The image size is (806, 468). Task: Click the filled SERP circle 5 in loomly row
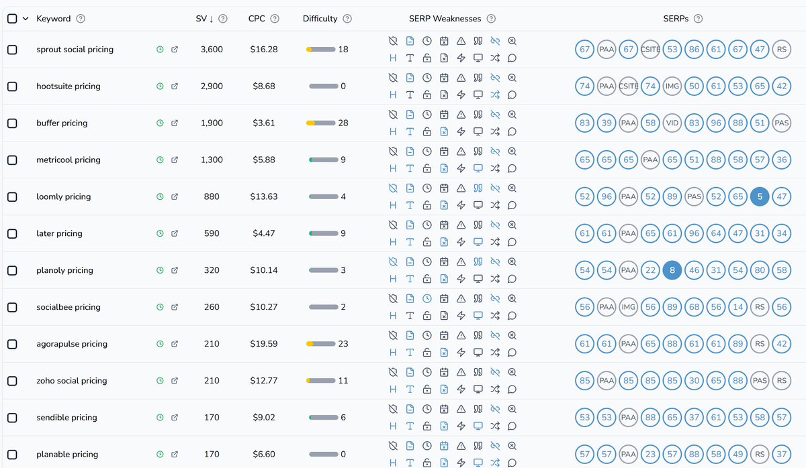(x=760, y=197)
